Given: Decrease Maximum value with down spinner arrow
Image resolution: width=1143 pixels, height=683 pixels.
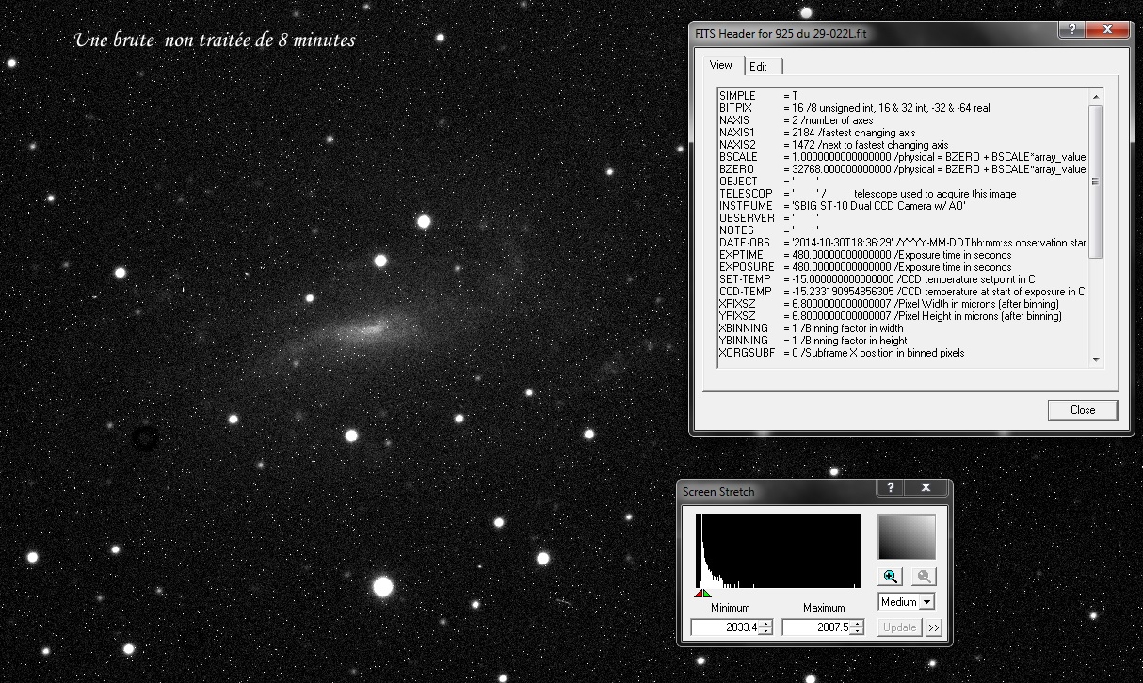Looking at the screenshot, I should [x=857, y=631].
